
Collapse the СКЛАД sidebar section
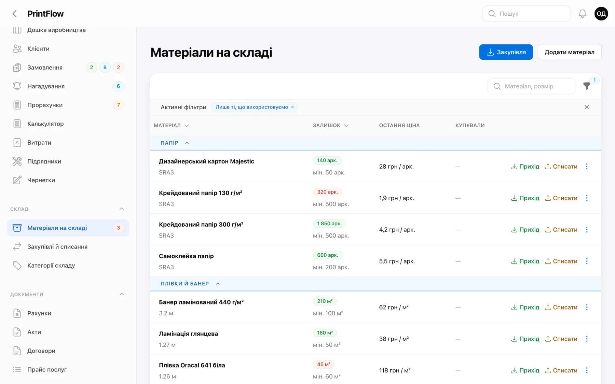point(122,209)
